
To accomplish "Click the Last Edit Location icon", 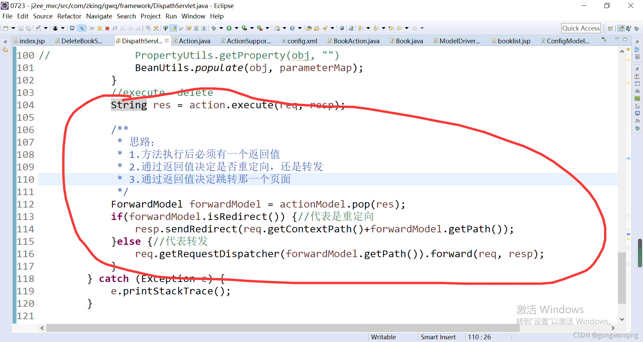I will coord(391,28).
